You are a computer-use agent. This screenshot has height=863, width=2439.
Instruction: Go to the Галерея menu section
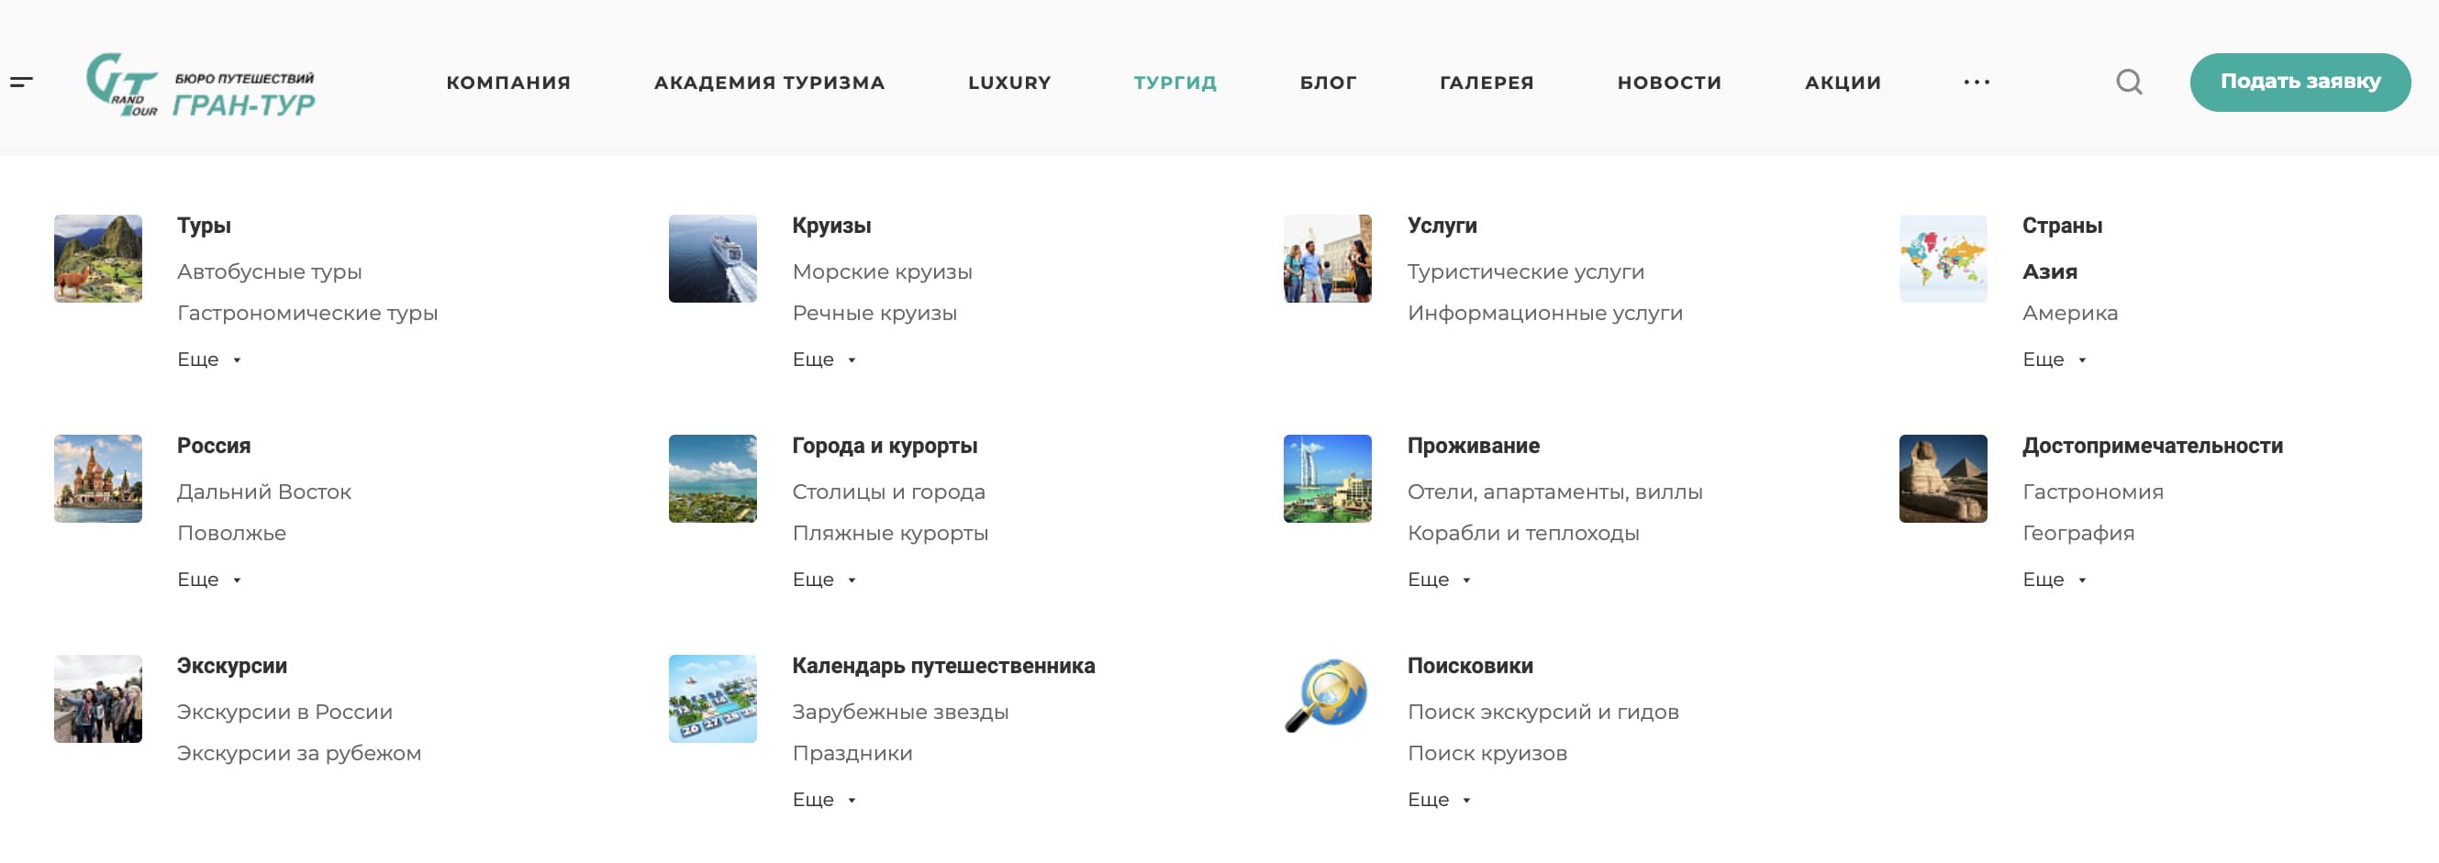tap(1486, 83)
